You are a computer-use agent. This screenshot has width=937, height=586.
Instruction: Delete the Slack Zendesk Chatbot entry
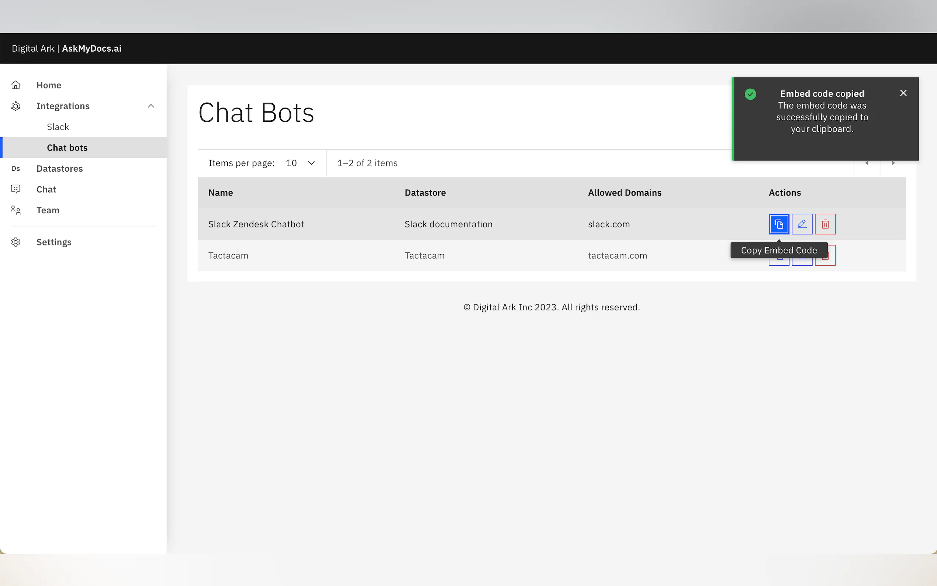pyautogui.click(x=825, y=224)
